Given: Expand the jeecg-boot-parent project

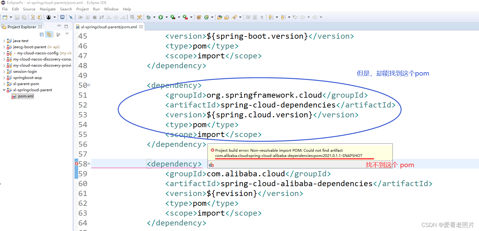Looking at the screenshot, I should [4, 47].
